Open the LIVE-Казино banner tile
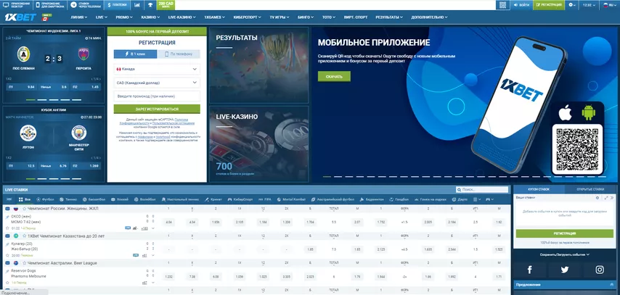 [259, 144]
